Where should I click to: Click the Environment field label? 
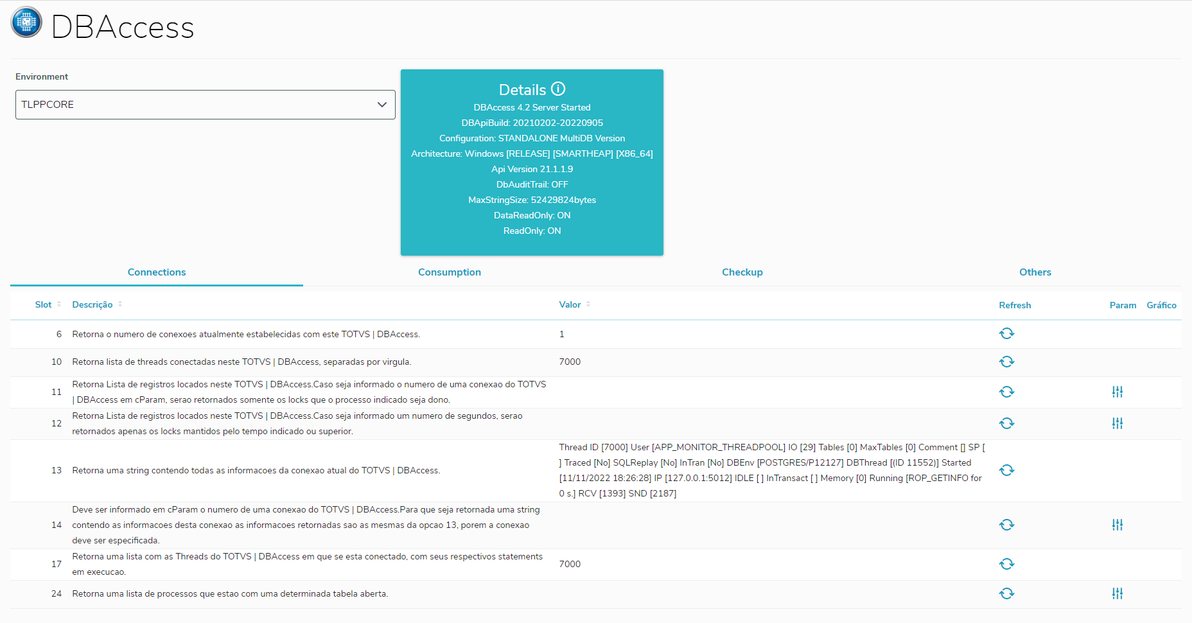coord(42,76)
